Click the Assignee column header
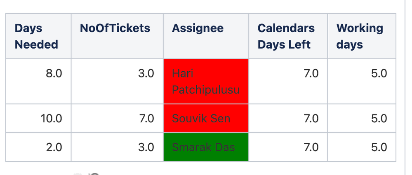 (206, 36)
